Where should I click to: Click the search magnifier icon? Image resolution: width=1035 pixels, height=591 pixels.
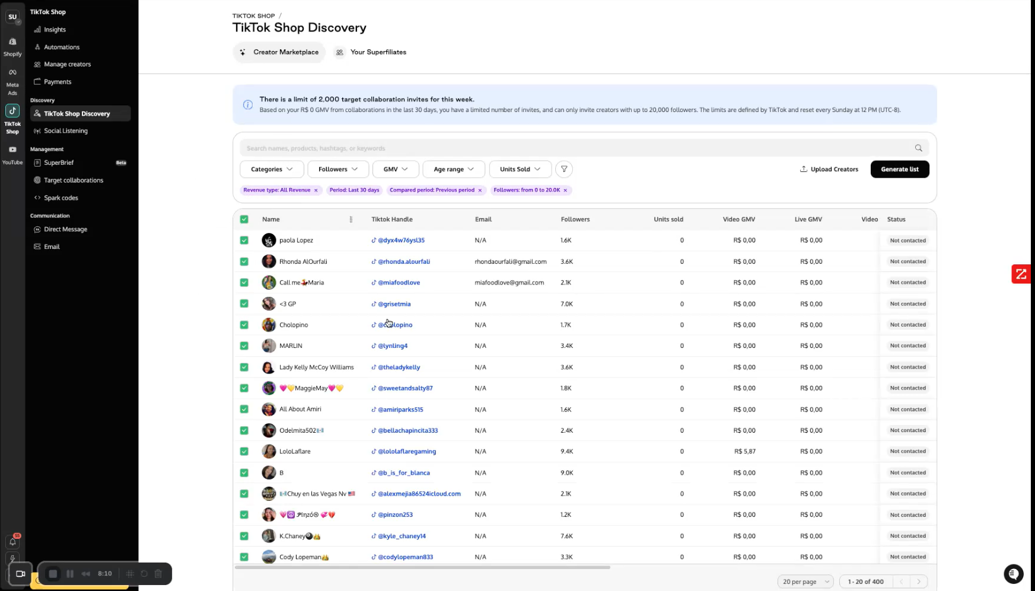(918, 148)
